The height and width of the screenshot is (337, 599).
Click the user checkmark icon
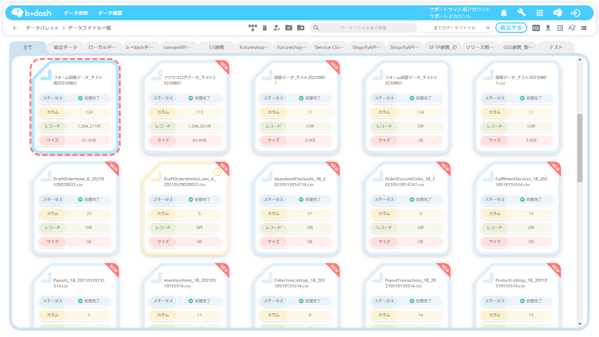click(x=277, y=28)
